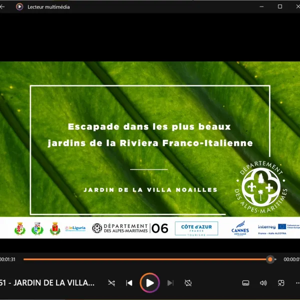Go back with the arrow in title bar

coord(2,7)
